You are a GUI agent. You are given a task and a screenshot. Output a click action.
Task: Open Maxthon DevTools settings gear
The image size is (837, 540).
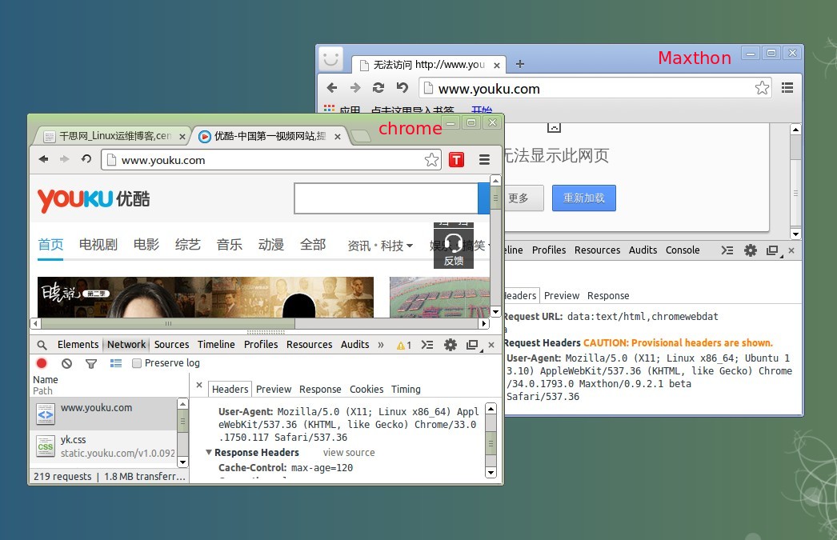click(x=751, y=250)
